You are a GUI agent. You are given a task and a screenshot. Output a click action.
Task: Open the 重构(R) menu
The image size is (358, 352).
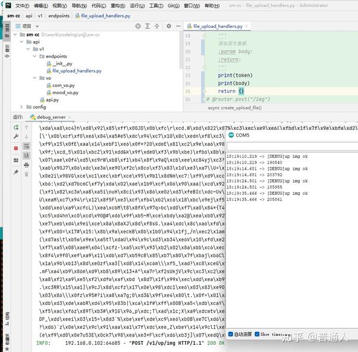click(118, 6)
